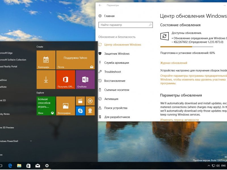
Task: Open the Получить Office tile
Action: tap(66, 80)
